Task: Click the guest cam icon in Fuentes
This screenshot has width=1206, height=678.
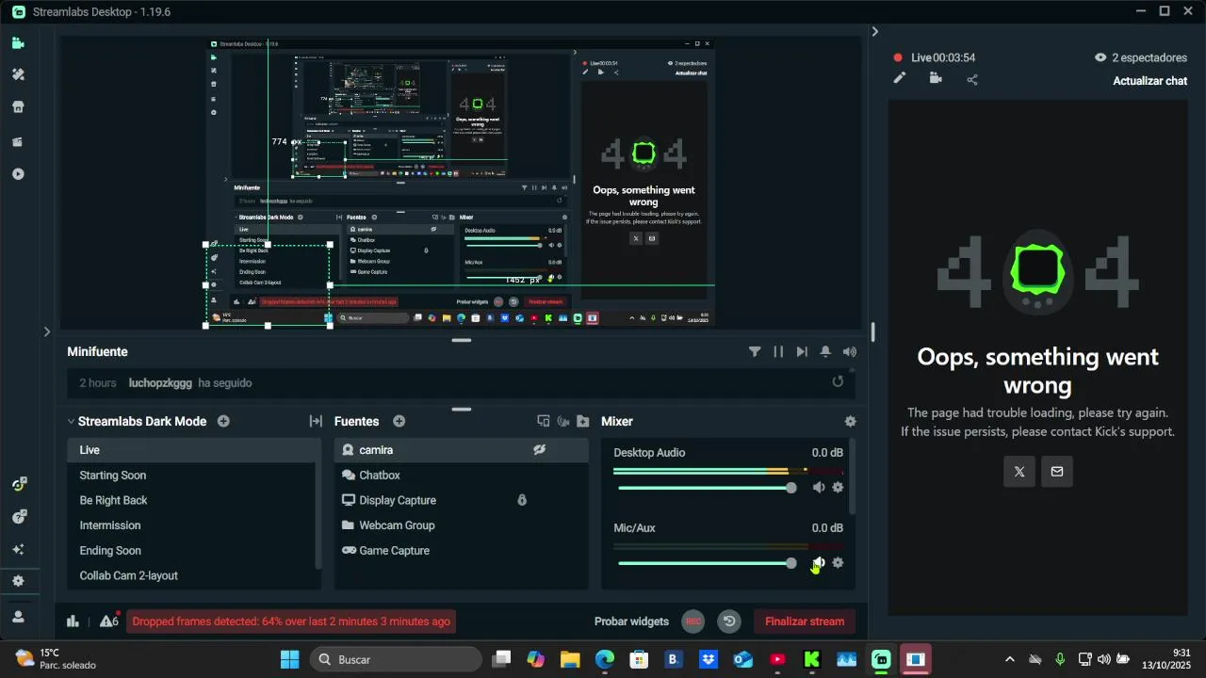Action: pos(563,421)
